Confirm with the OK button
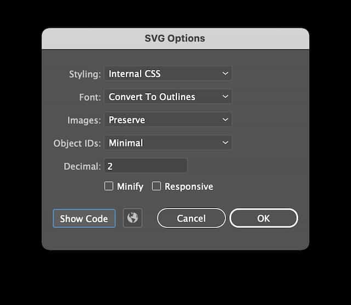The height and width of the screenshot is (305, 351). (264, 218)
